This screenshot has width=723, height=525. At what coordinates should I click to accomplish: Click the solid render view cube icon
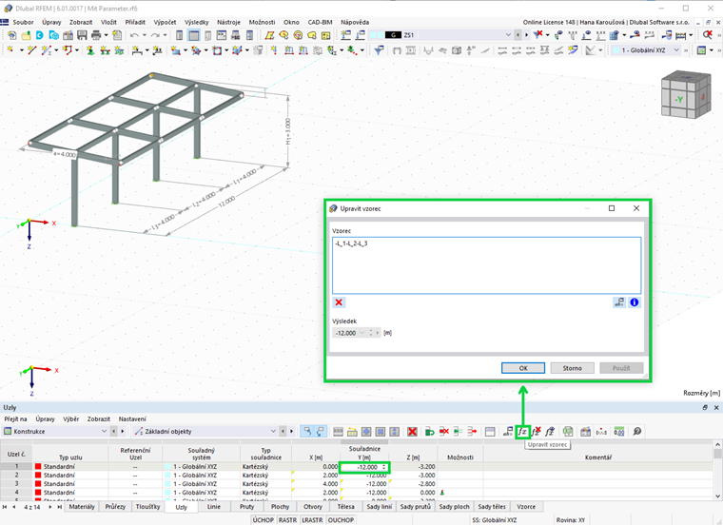pyautogui.click(x=457, y=50)
